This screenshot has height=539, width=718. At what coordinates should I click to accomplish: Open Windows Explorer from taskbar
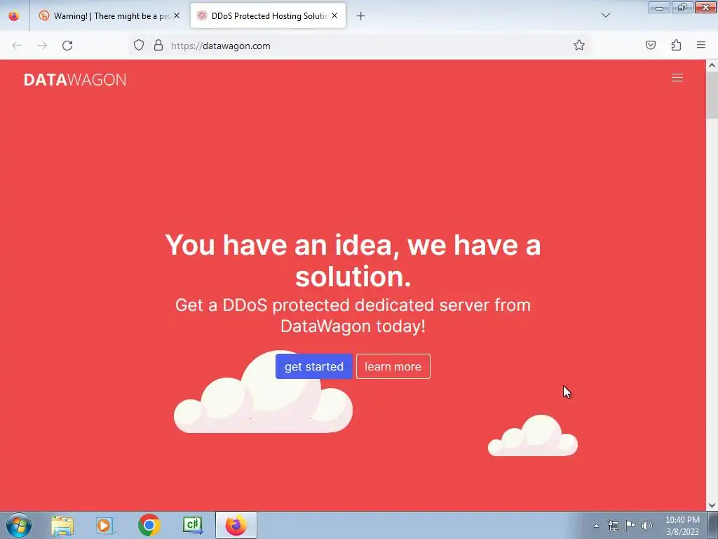tap(62, 526)
